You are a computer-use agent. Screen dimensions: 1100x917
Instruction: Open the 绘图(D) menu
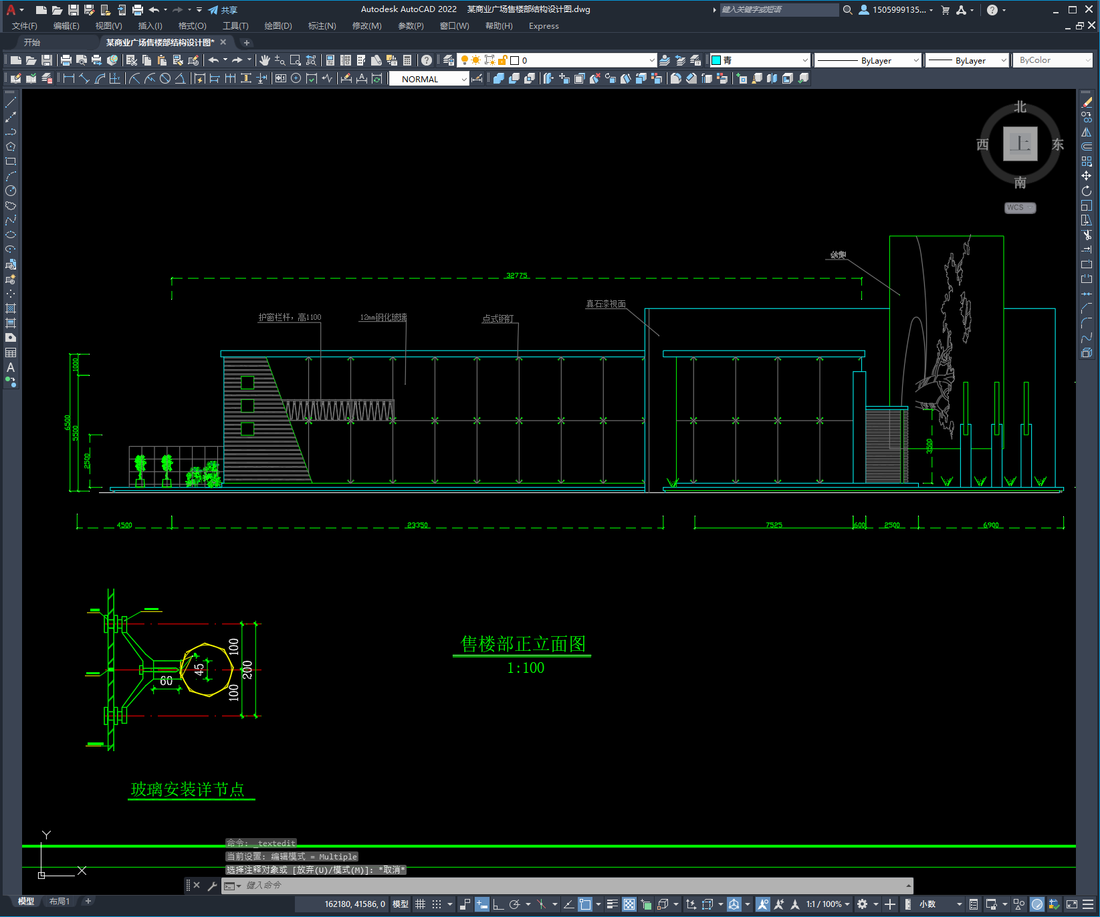point(278,26)
